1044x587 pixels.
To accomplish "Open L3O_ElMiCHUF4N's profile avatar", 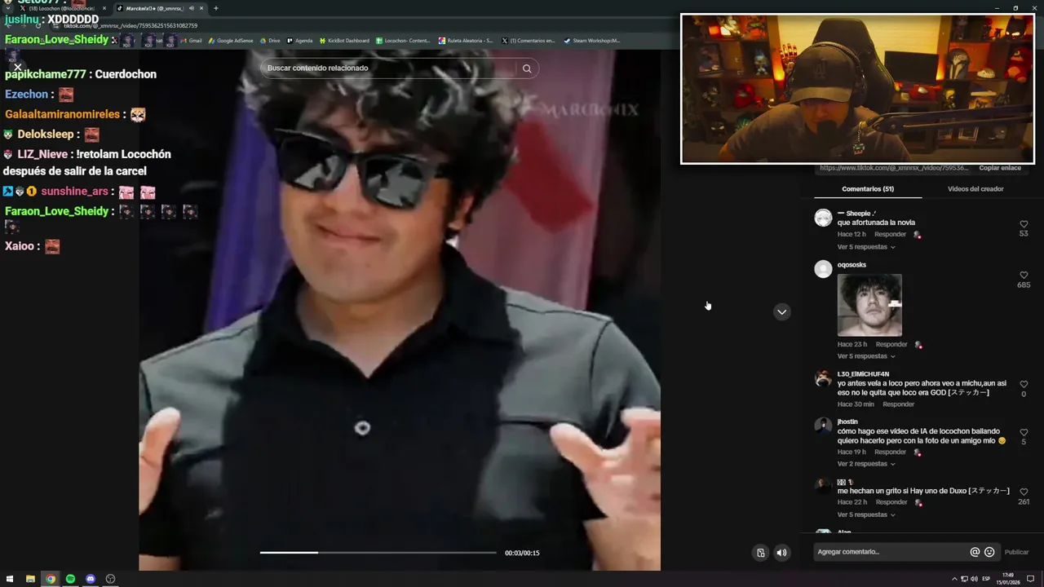I will (x=823, y=378).
